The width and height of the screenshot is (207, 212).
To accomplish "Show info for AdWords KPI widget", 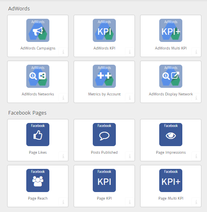I will (130, 52).
